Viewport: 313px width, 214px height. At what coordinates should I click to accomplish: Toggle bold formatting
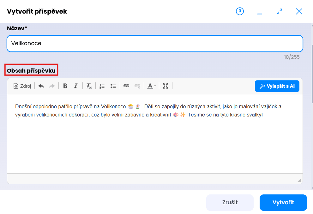tap(65, 86)
